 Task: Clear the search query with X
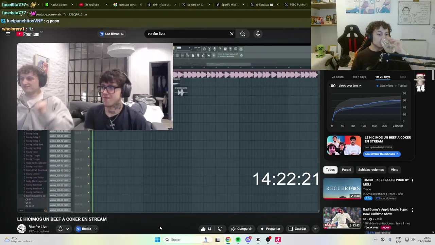click(232, 34)
